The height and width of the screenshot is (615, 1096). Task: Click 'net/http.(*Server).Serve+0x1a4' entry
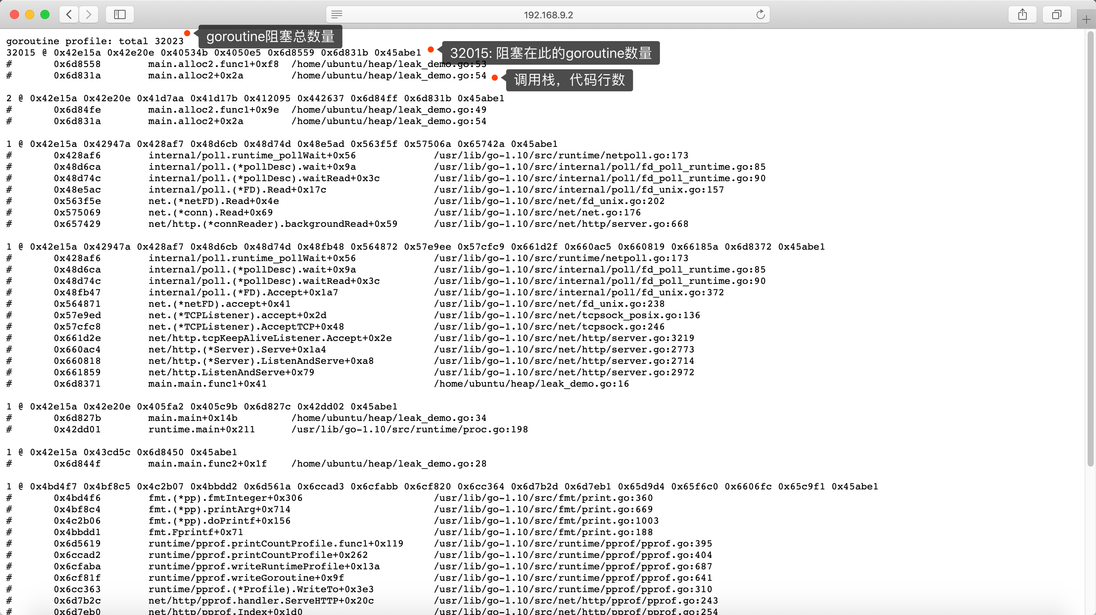(237, 350)
